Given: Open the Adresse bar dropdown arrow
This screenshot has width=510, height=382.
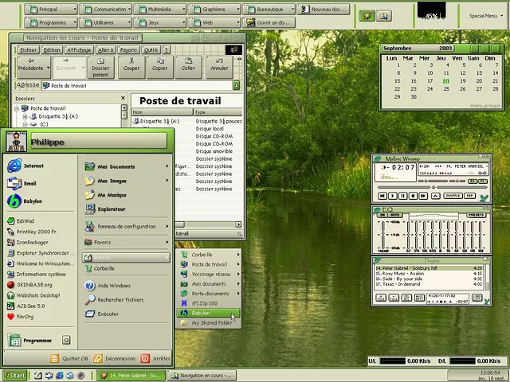Looking at the screenshot, I should [236, 85].
